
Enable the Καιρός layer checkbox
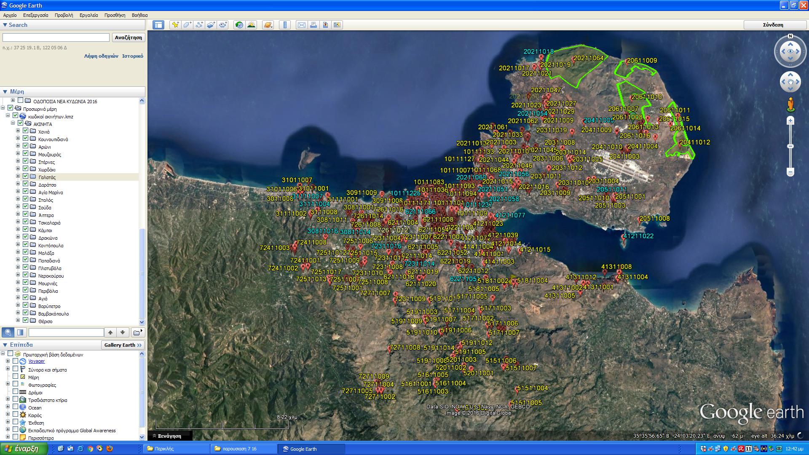[16, 415]
